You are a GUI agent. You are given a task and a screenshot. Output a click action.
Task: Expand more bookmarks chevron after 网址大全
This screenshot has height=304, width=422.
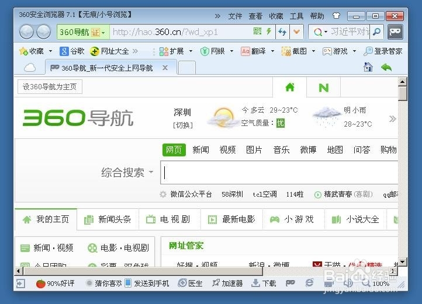point(135,51)
